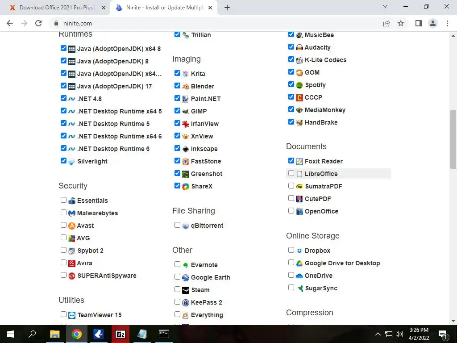Click the Audacity headphones icon
This screenshot has width=457, height=343.
coord(299,47)
